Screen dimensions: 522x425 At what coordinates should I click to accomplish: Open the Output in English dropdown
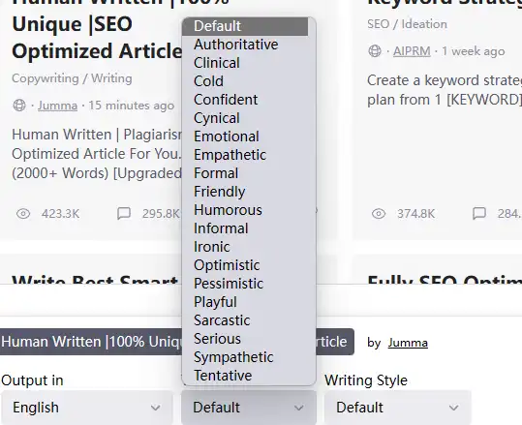(x=86, y=408)
